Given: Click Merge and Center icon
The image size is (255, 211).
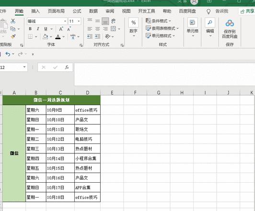Looking at the screenshot, I should 113,29.
